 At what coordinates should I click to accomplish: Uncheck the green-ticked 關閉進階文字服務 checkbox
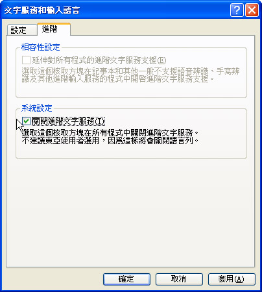26,121
